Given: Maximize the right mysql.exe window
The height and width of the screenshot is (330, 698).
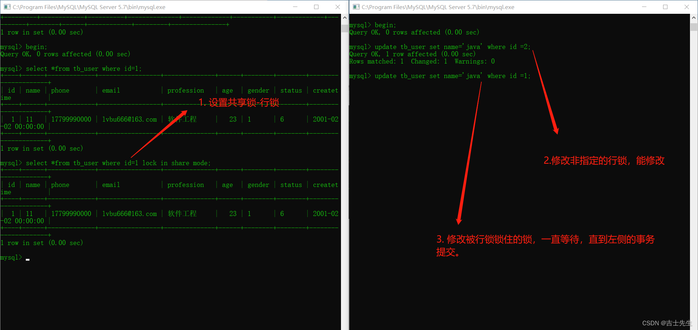Looking at the screenshot, I should (665, 7).
